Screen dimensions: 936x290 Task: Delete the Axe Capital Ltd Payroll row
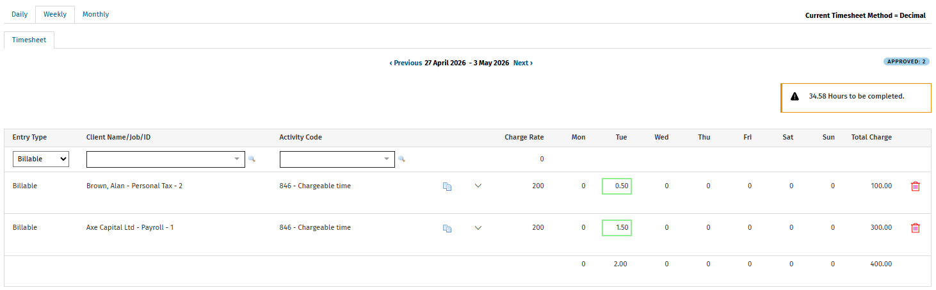(x=916, y=228)
